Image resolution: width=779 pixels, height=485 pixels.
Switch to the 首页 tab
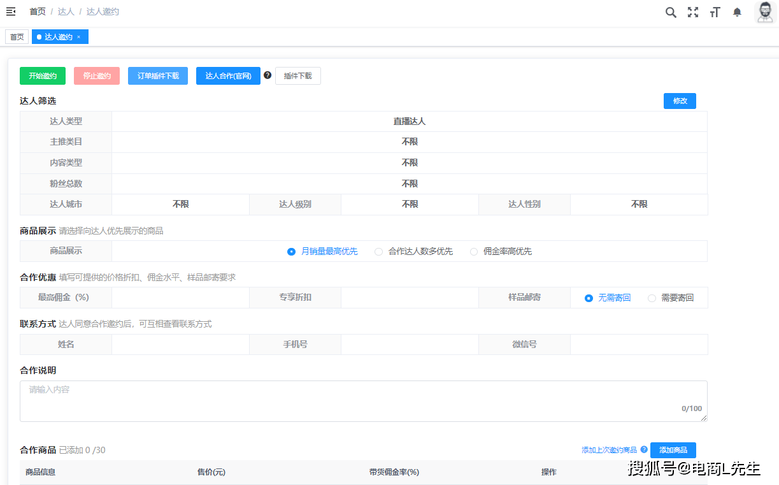point(17,37)
